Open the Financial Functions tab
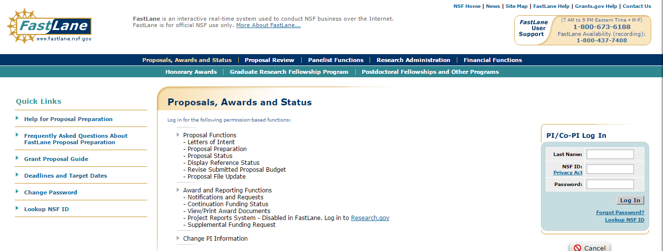 (493, 60)
